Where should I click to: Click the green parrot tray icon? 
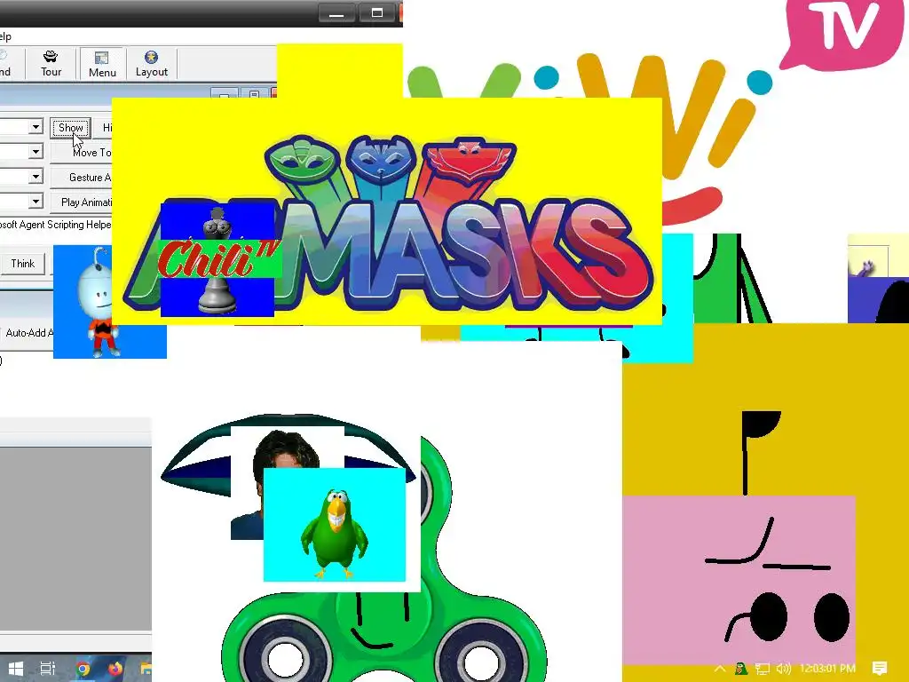coord(741,669)
